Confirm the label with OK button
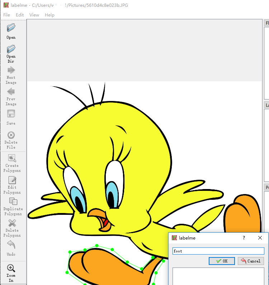Image resolution: width=269 pixels, height=285 pixels. click(x=222, y=261)
